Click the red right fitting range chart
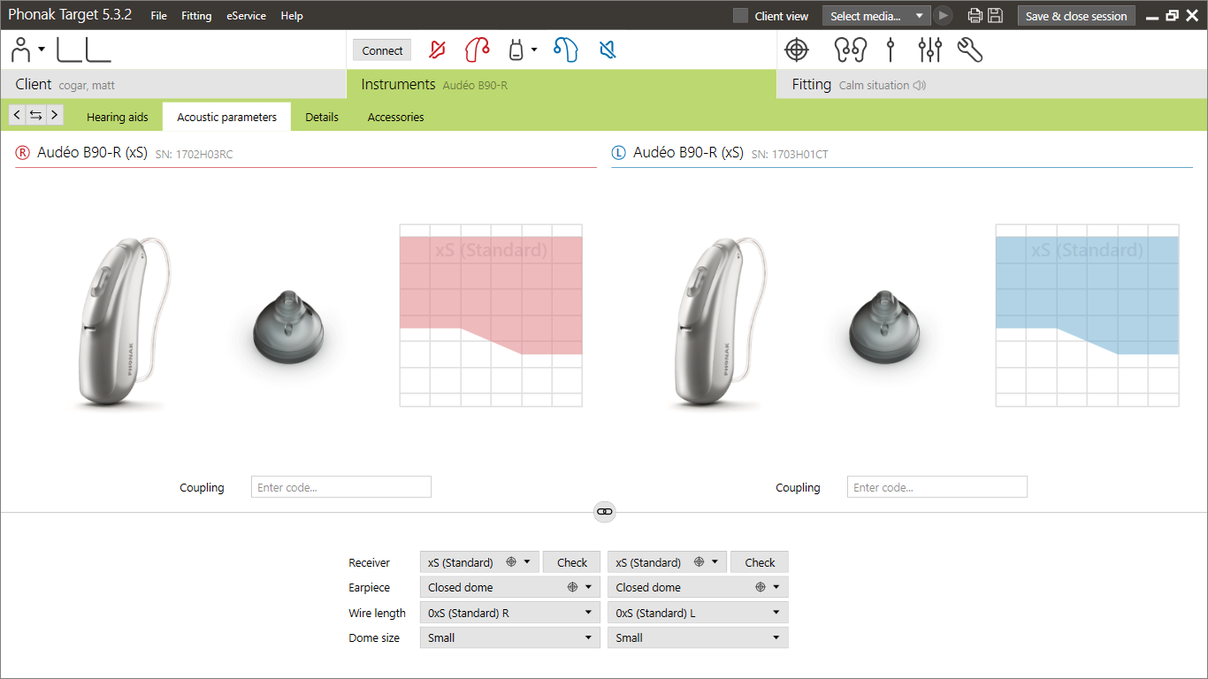Viewport: 1208px width, 679px height. pyautogui.click(x=491, y=316)
